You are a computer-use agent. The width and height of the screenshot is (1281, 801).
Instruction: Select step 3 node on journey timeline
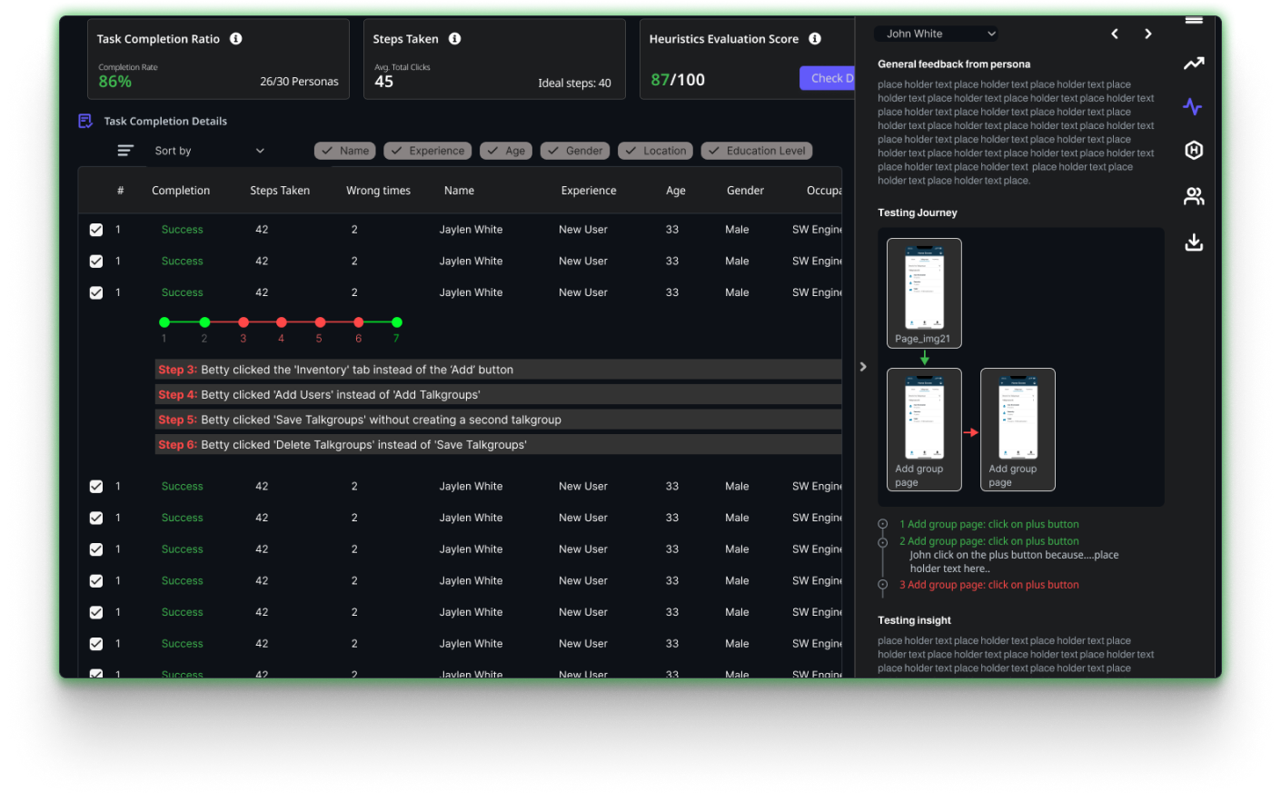[243, 322]
